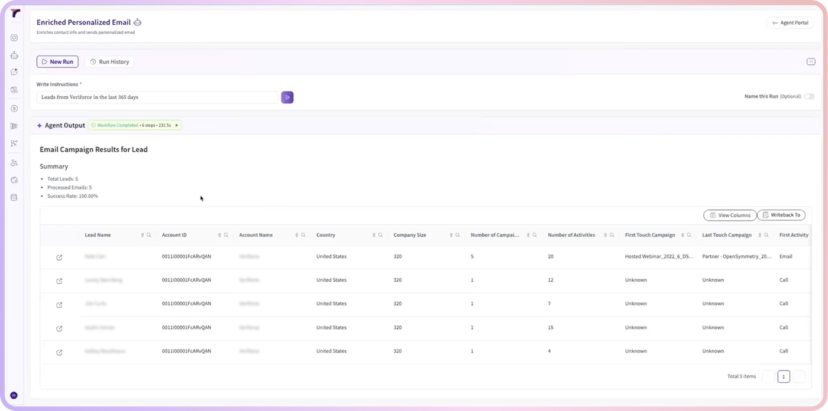Image resolution: width=828 pixels, height=411 pixels.
Task: Open the people icon in sidebar
Action: [14, 162]
